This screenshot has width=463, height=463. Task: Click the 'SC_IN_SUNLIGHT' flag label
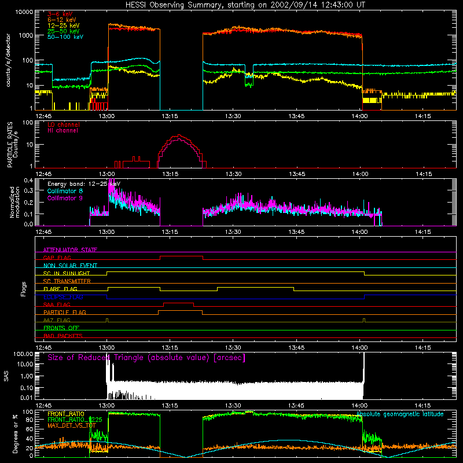pos(67,273)
